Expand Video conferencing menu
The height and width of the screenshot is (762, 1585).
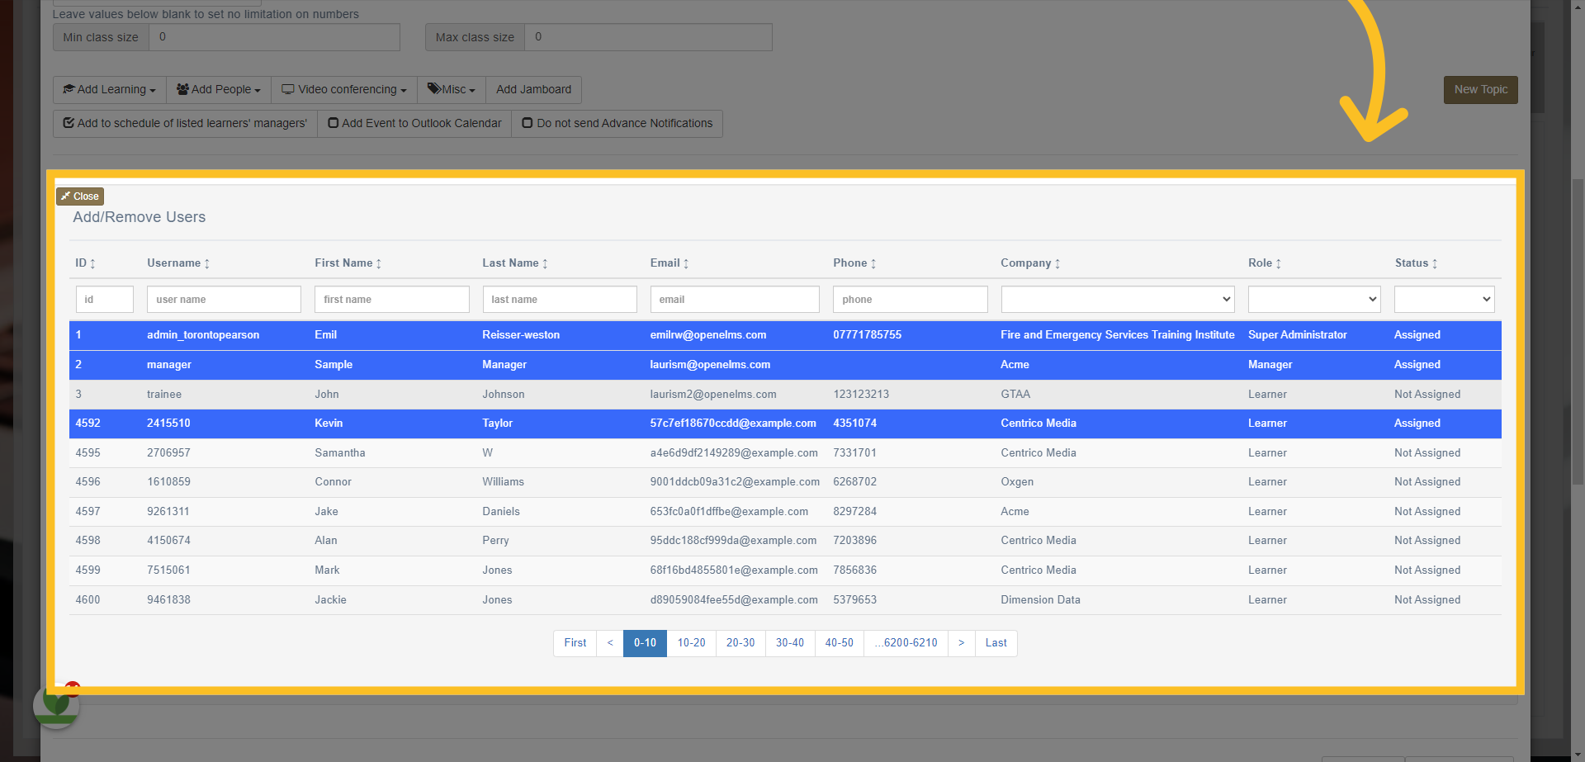(x=344, y=89)
